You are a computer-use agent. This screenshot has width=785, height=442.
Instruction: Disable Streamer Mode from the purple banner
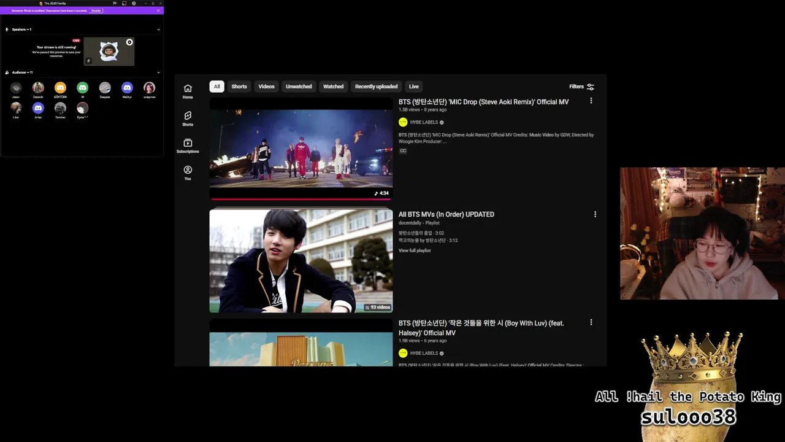96,10
